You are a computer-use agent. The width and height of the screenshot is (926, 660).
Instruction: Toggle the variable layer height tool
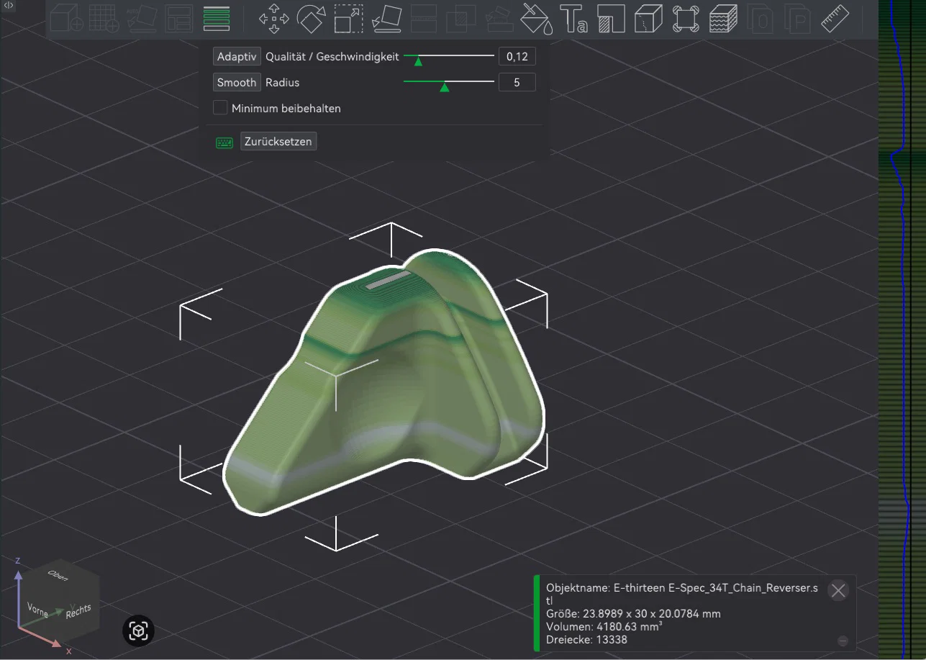point(217,19)
